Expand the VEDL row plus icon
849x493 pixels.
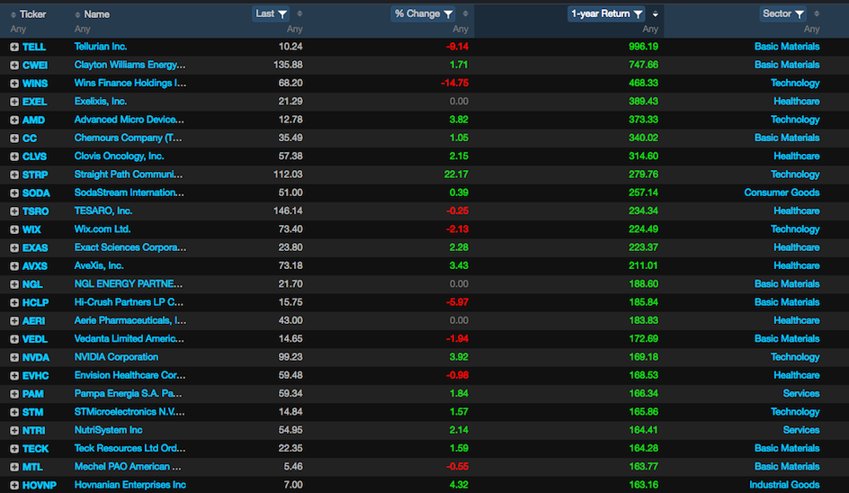[14, 339]
